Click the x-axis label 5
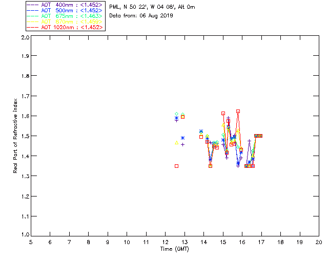This screenshot has height=262, width=328. (x=31, y=242)
